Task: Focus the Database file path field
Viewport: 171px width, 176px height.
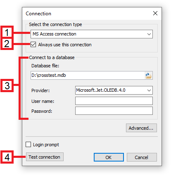Action: click(88, 75)
